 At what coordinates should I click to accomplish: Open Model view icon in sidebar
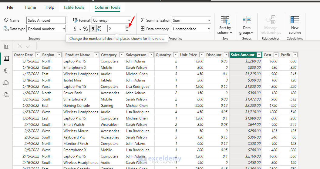6,71
